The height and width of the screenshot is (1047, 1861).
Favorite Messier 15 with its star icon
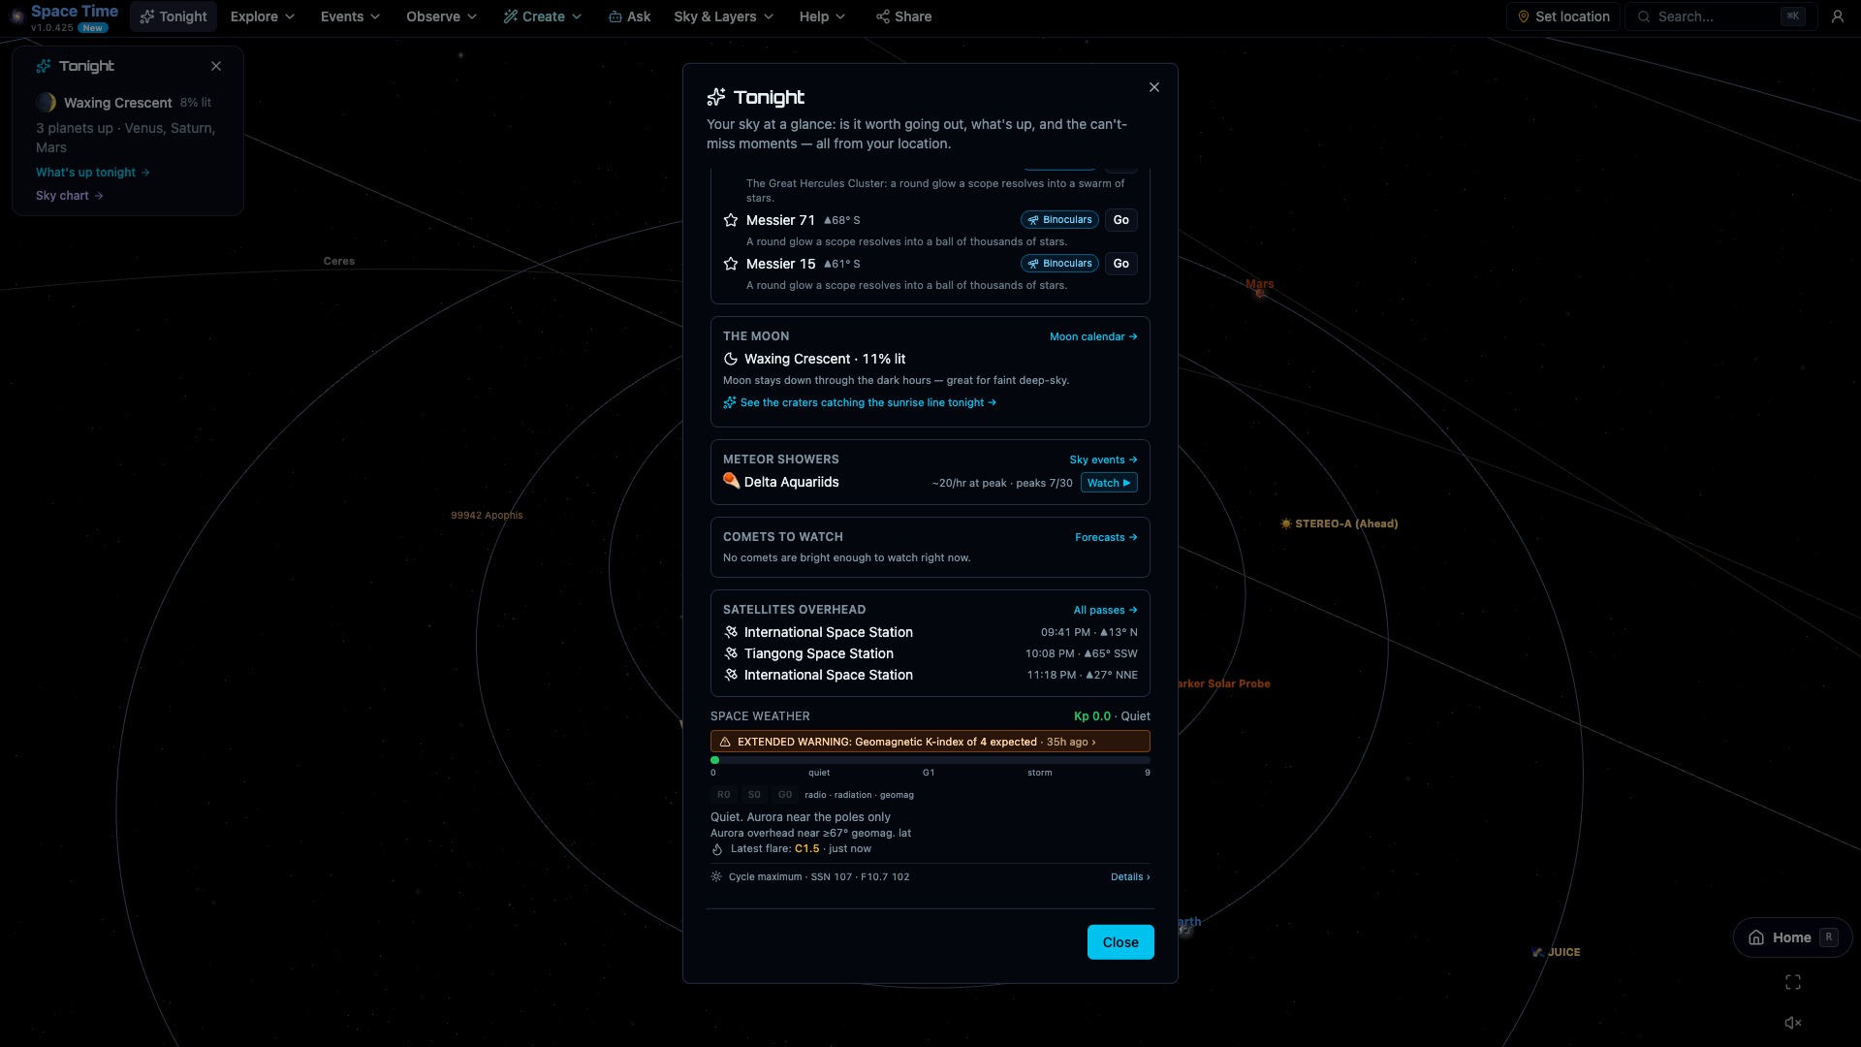coord(731,264)
